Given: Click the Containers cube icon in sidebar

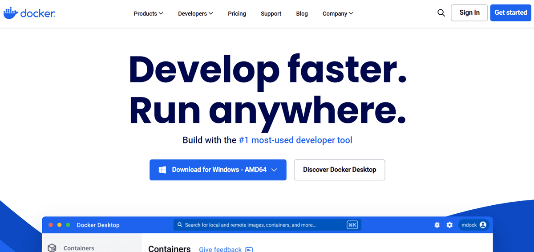Looking at the screenshot, I should [52, 248].
